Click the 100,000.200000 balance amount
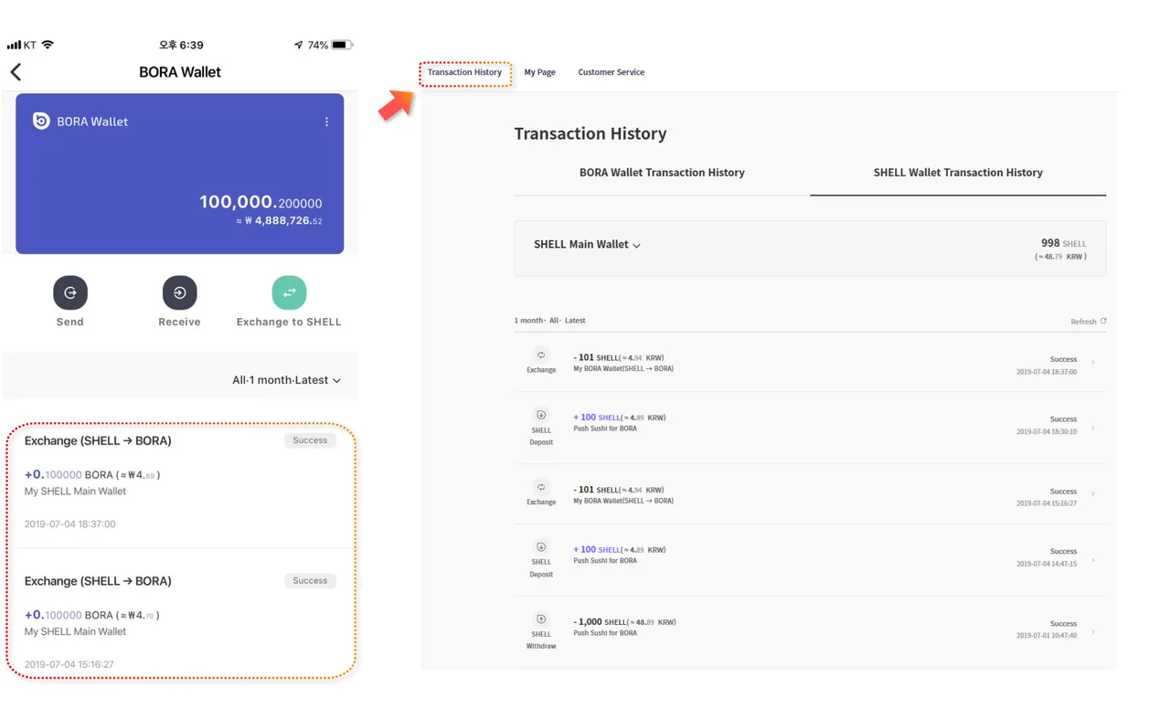Screen dimensions: 1170x720 coord(261,202)
